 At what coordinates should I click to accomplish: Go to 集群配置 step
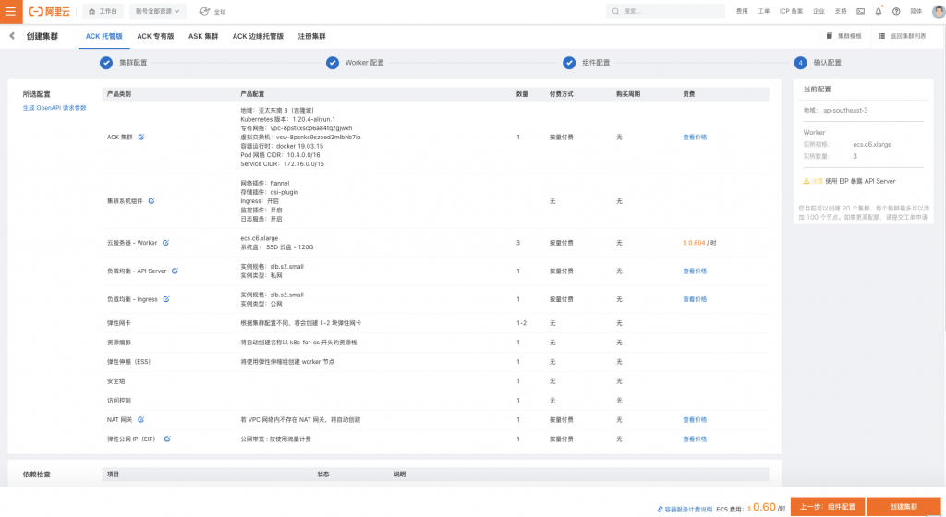124,63
